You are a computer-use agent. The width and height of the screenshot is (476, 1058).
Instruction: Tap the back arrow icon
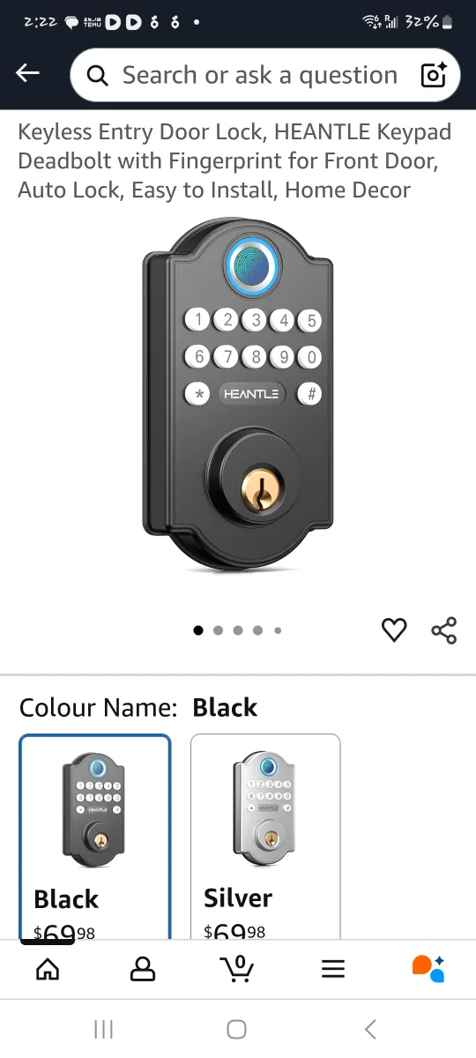coord(28,74)
